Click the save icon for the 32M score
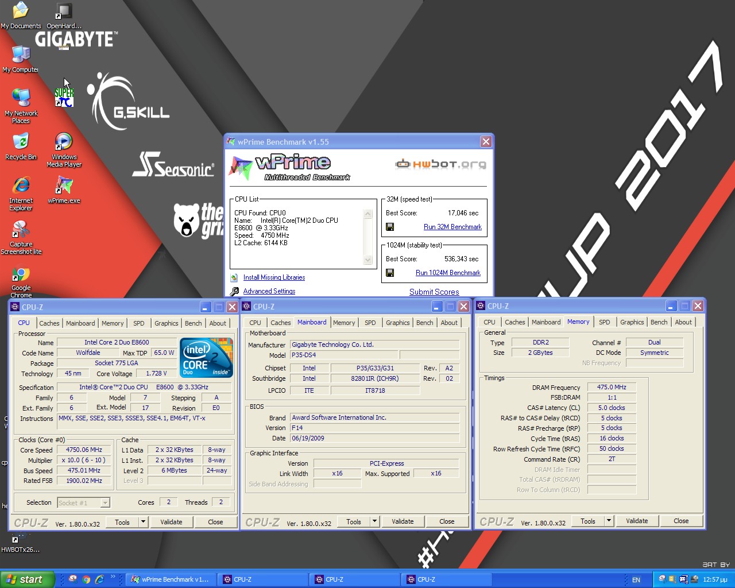Screen dimensions: 735x588 click(390, 227)
